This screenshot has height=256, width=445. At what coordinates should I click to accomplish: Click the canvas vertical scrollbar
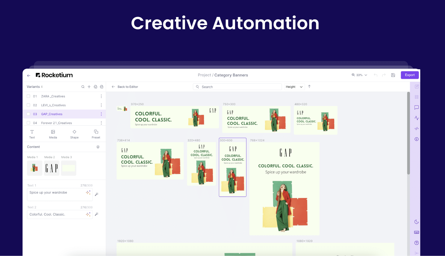408,133
